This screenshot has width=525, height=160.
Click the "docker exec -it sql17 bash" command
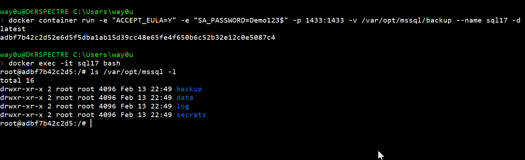tap(65, 63)
